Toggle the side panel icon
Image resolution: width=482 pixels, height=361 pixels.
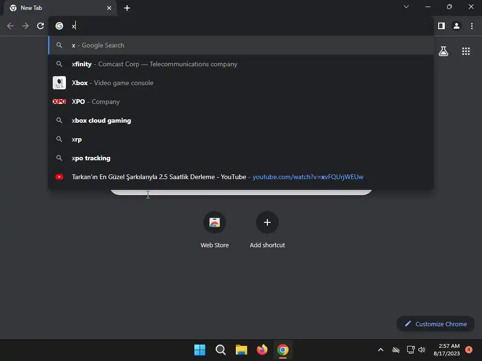(x=442, y=26)
